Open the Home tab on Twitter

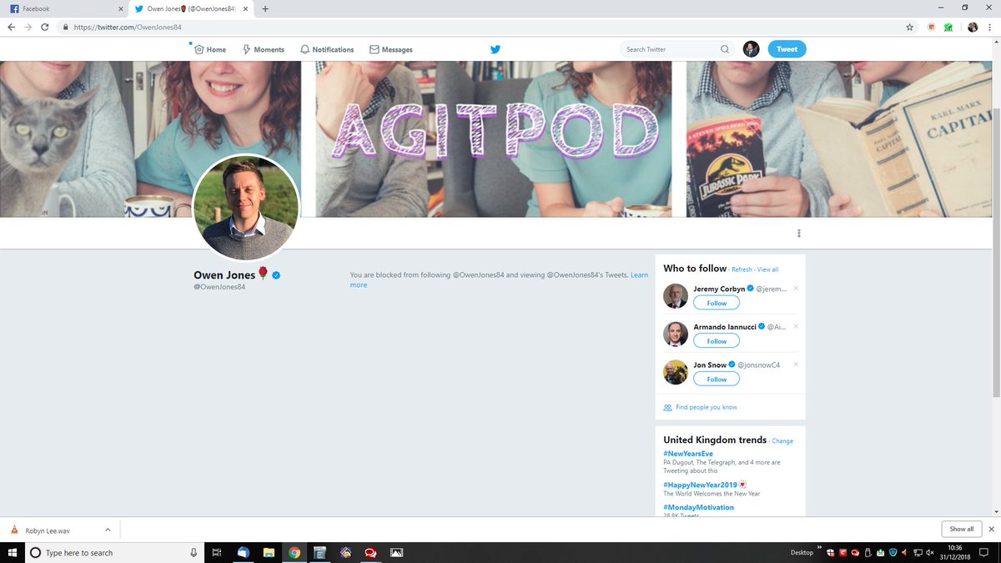[210, 49]
